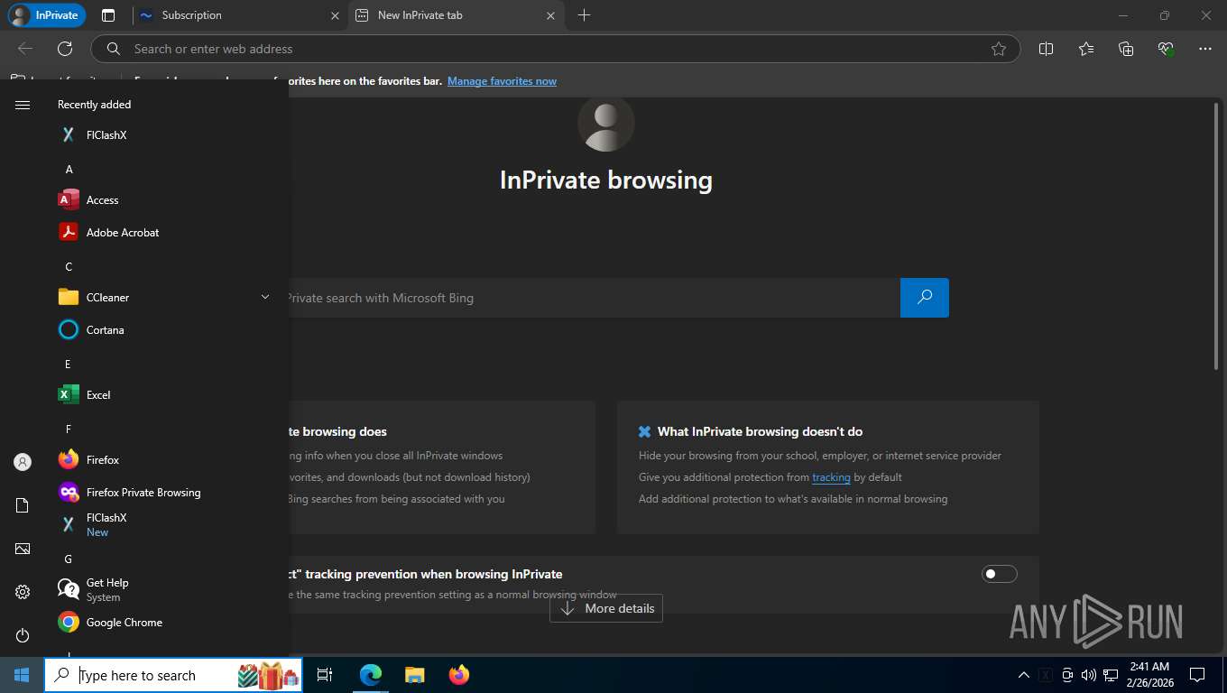Add this page to favorites star
1227x693 pixels.
(999, 49)
